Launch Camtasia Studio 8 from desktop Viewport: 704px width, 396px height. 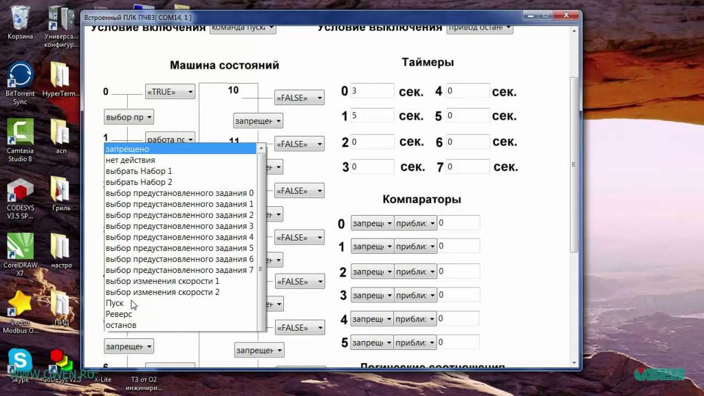click(20, 140)
